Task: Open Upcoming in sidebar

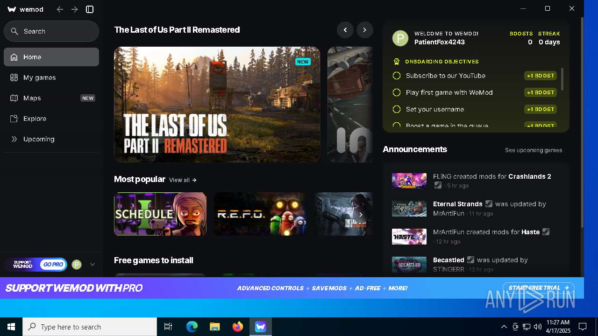Action: pyautogui.click(x=51, y=139)
